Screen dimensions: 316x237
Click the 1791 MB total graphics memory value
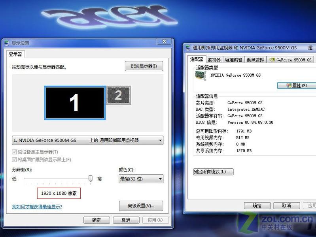244,131
